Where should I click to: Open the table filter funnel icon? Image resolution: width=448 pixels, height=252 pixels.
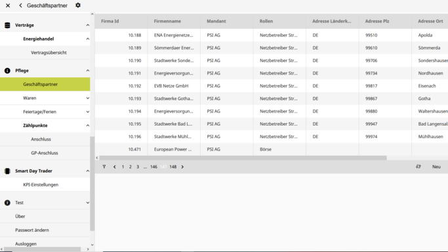pyautogui.click(x=104, y=167)
